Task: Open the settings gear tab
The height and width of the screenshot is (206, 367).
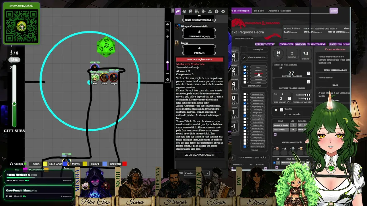Action: click(223, 11)
